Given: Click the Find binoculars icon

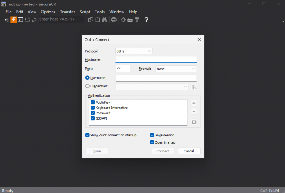Looking at the screenshot, I should point(104,20).
